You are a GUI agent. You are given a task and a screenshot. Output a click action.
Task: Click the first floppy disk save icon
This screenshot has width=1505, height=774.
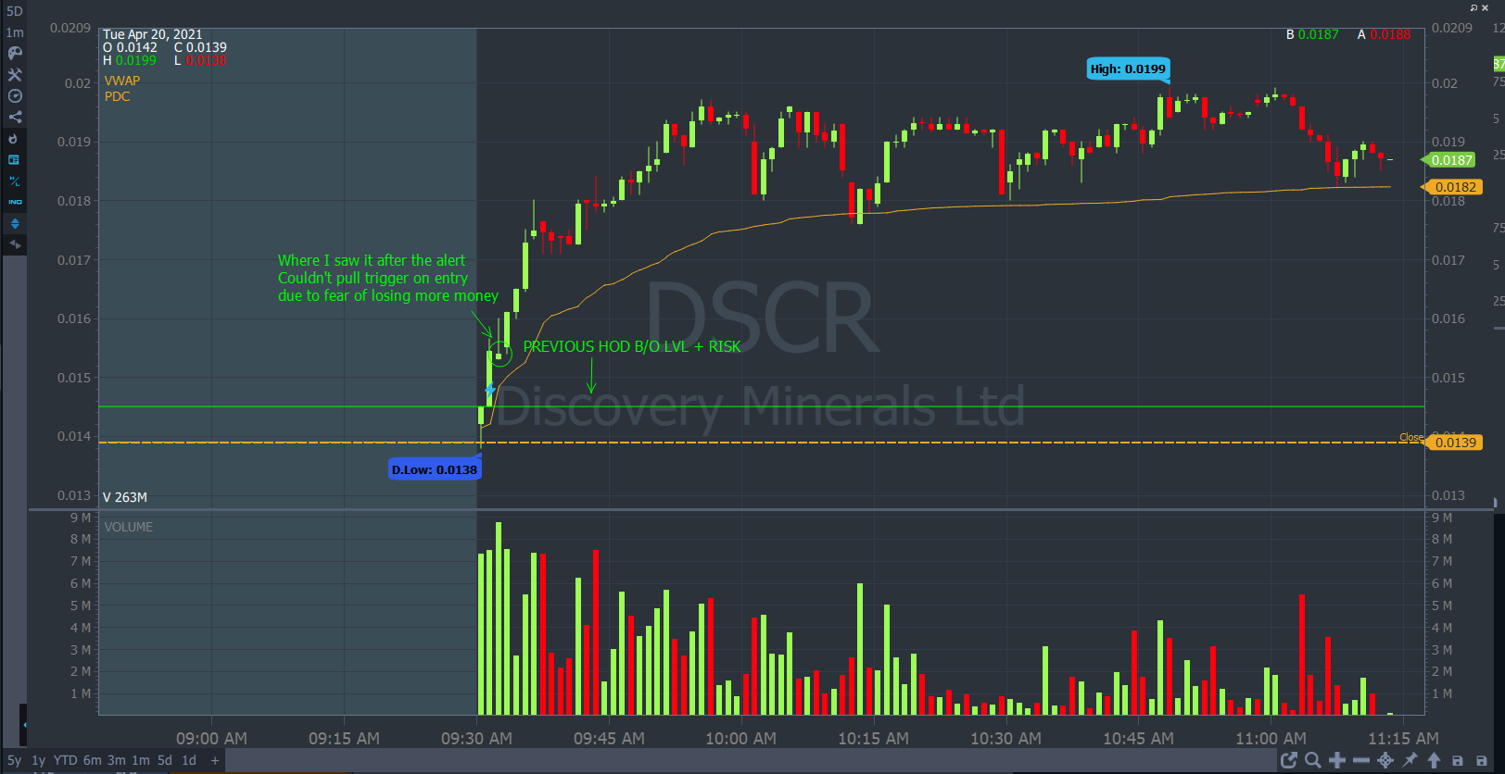[1458, 761]
